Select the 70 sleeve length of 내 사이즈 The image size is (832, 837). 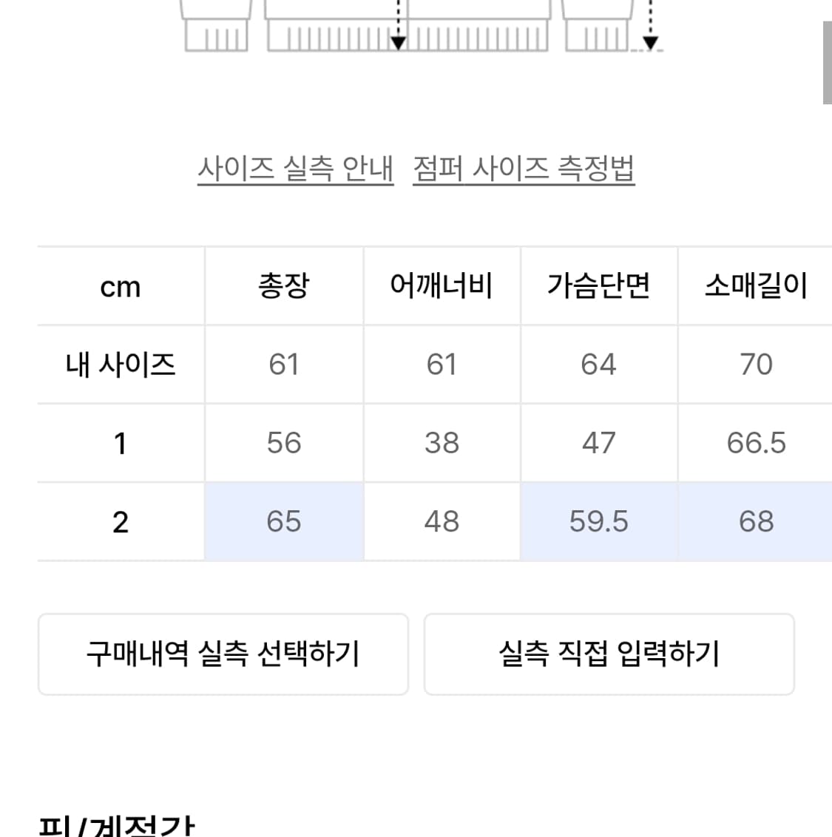coord(755,364)
